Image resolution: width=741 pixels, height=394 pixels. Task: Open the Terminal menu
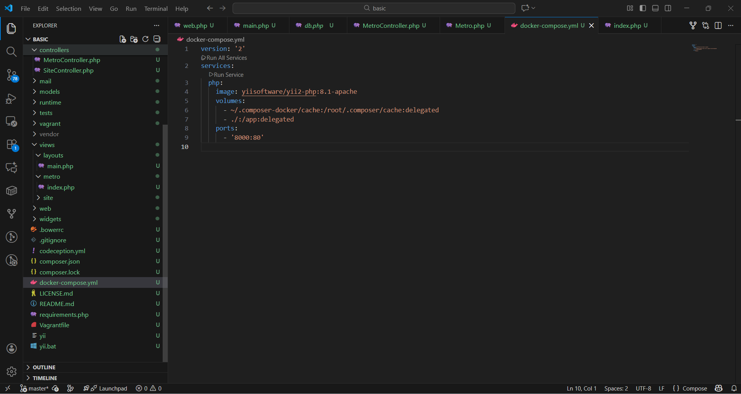tap(156, 8)
